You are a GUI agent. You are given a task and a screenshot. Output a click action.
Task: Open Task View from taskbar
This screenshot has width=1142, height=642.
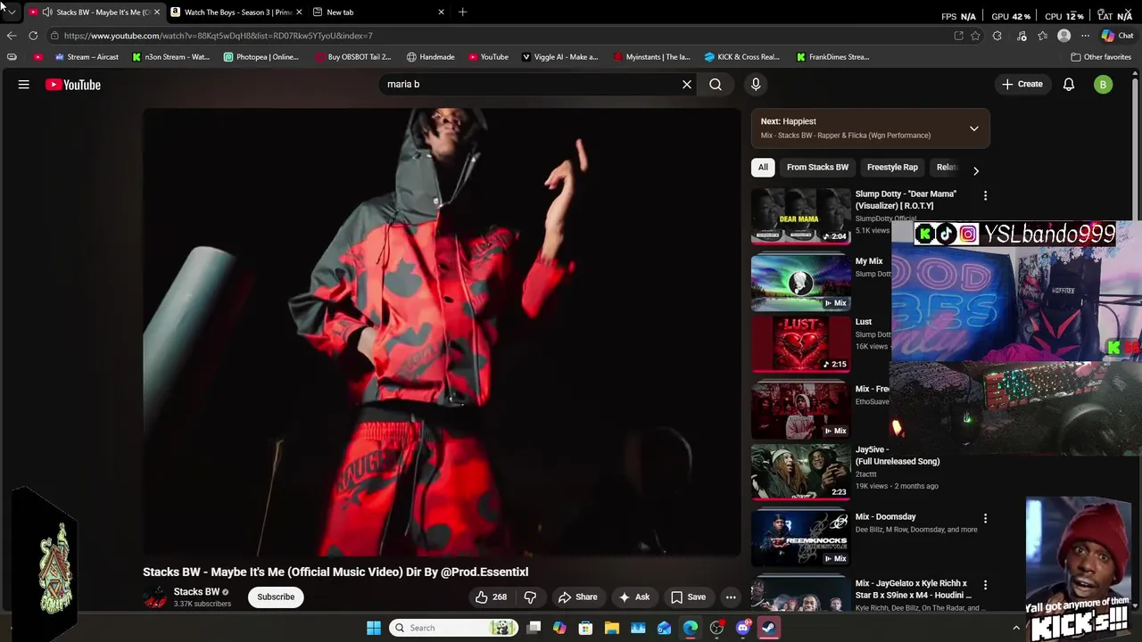coord(534,628)
